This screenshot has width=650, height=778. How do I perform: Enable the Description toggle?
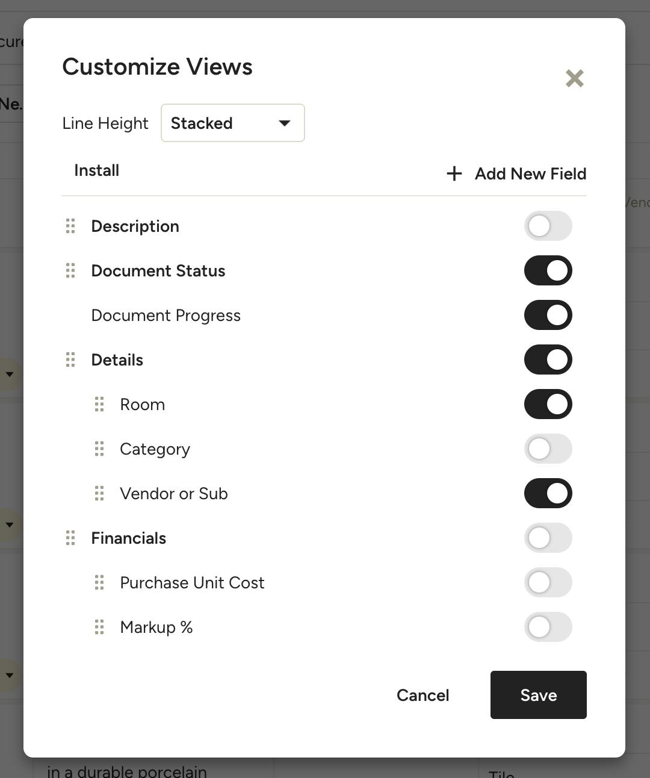pos(548,226)
